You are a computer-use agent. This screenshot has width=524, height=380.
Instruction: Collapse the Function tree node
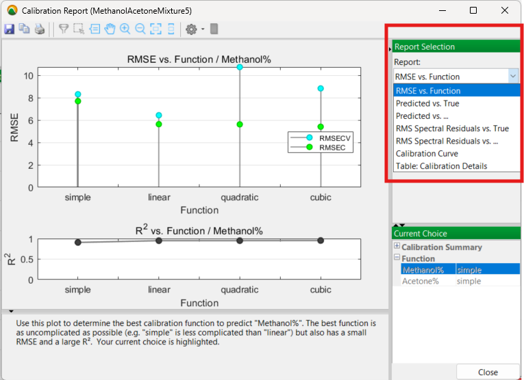(x=397, y=258)
